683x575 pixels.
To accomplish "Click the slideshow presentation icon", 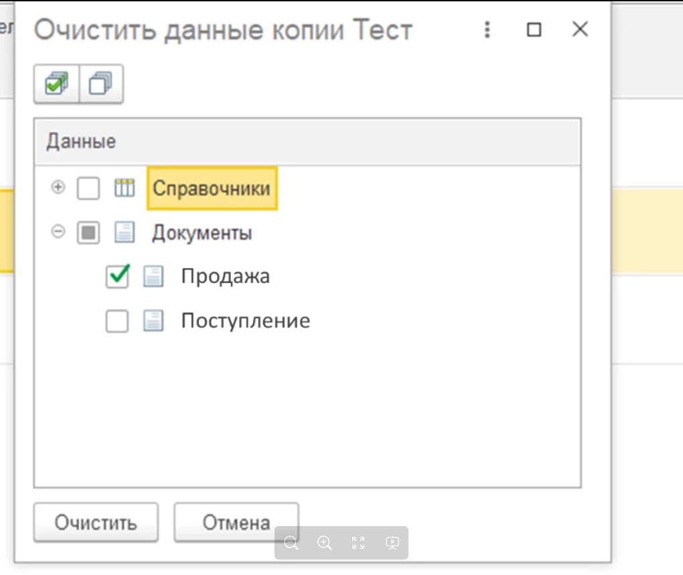I will [392, 543].
